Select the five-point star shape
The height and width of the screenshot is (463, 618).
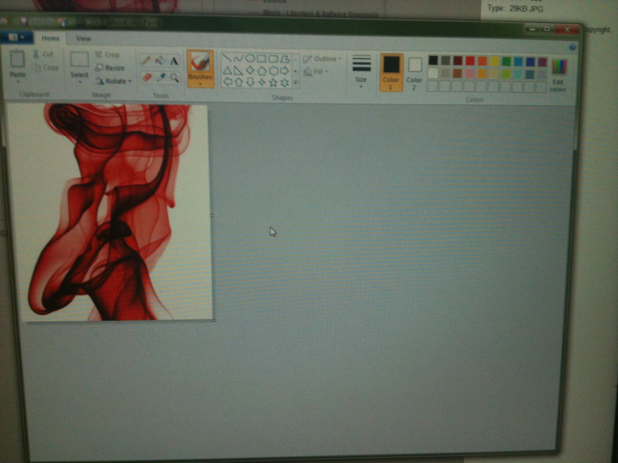point(273,82)
